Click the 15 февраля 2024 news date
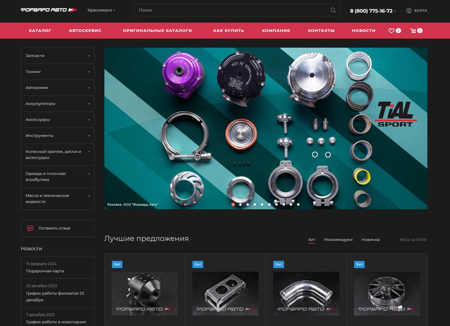This screenshot has width=450, height=326. coord(42,264)
